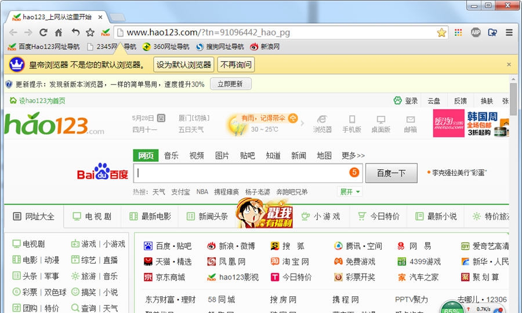This screenshot has height=313, width=522.
Task: Click the 韩国周 advertisement banner
Action: 471,123
